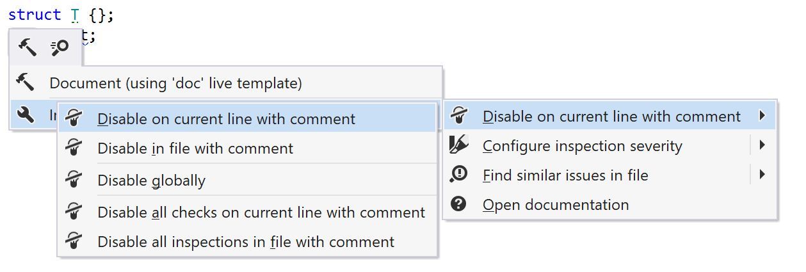The width and height of the screenshot is (806, 272).
Task: Click the magnifier inspect icon beside hammer
Action: pyautogui.click(x=60, y=46)
